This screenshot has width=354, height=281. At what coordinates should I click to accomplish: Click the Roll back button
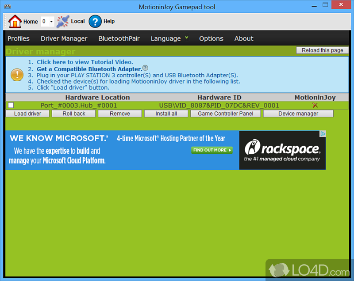click(74, 114)
